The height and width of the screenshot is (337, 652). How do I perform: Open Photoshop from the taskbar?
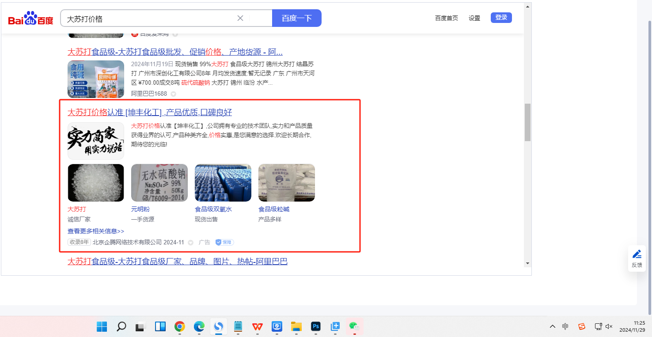315,326
